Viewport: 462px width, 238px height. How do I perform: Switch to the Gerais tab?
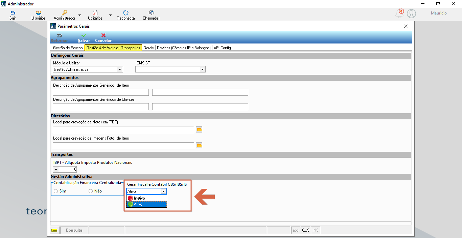coord(148,48)
